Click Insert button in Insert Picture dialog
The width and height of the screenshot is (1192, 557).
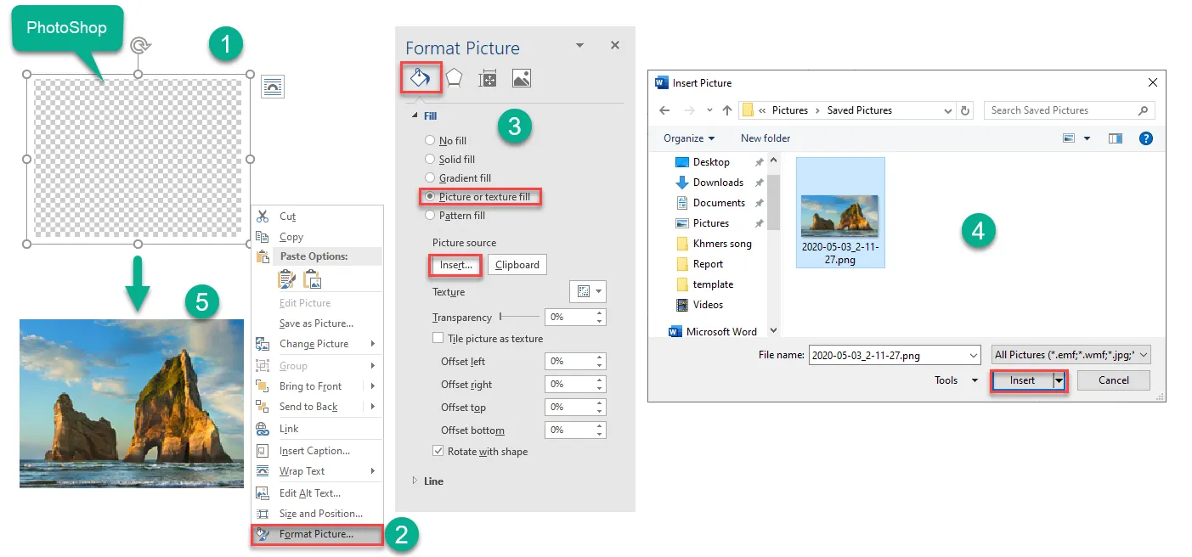click(x=1022, y=380)
